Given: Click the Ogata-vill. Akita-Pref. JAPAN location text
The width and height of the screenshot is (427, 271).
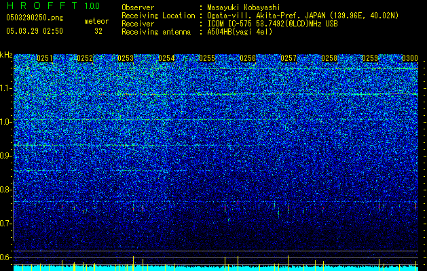Looking at the screenshot, I should [x=303, y=16].
